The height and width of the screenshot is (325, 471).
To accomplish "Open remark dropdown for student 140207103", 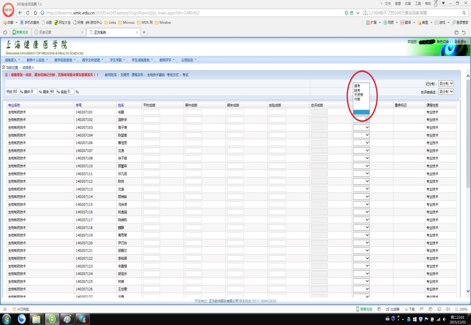I will click(361, 127).
